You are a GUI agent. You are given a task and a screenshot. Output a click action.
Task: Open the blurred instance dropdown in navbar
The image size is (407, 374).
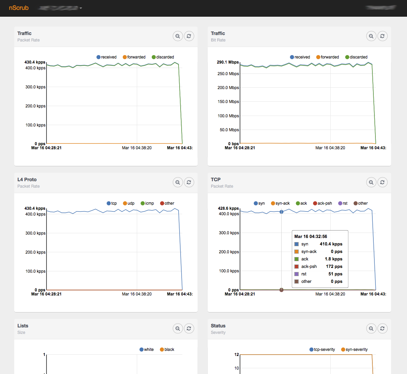pyautogui.click(x=60, y=8)
